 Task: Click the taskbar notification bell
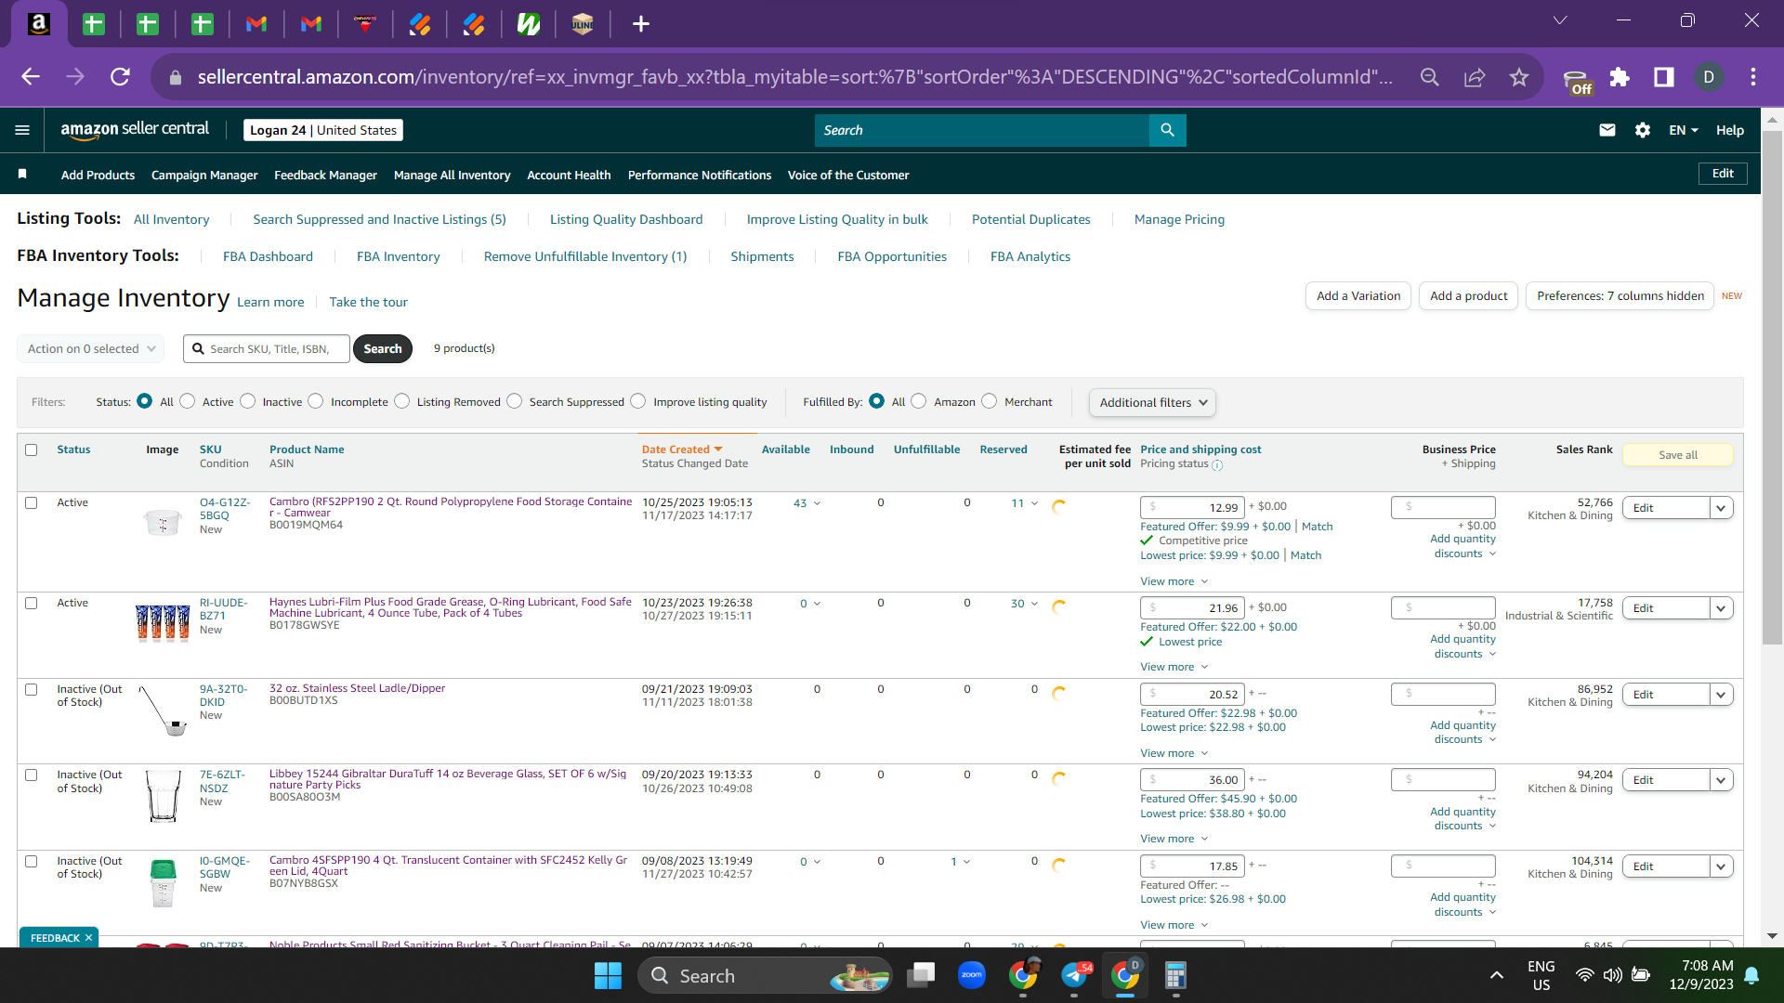[x=1751, y=975]
